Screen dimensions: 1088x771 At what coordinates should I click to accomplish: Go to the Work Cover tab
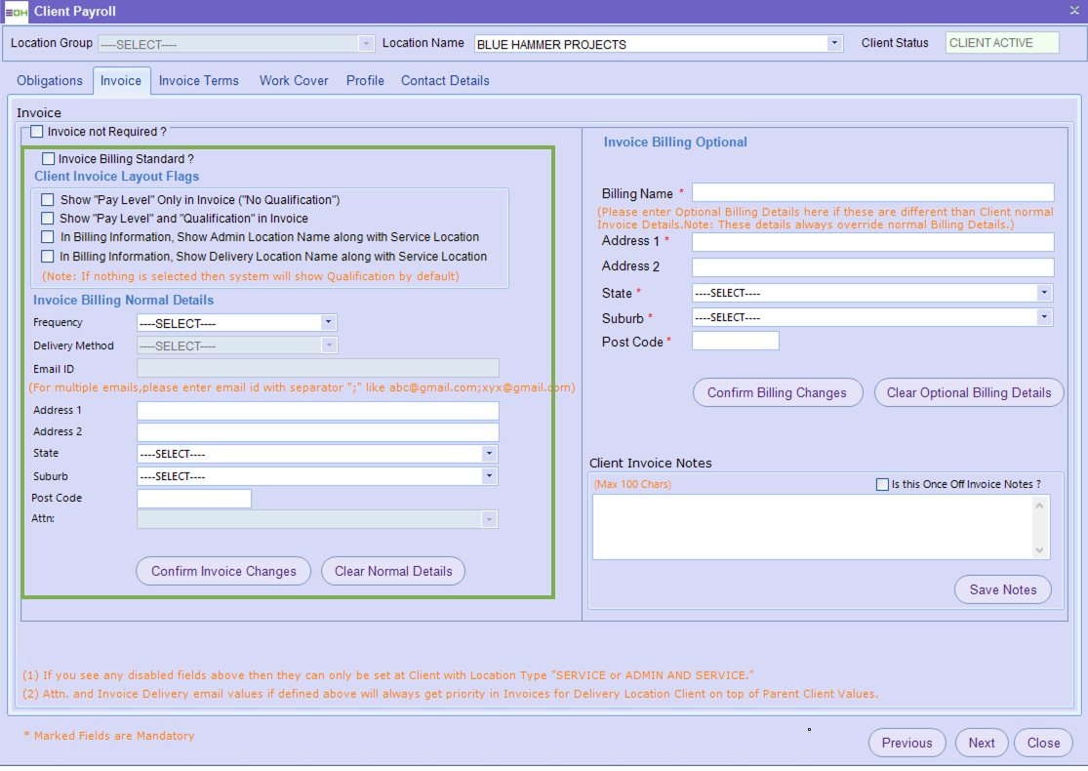coord(294,81)
